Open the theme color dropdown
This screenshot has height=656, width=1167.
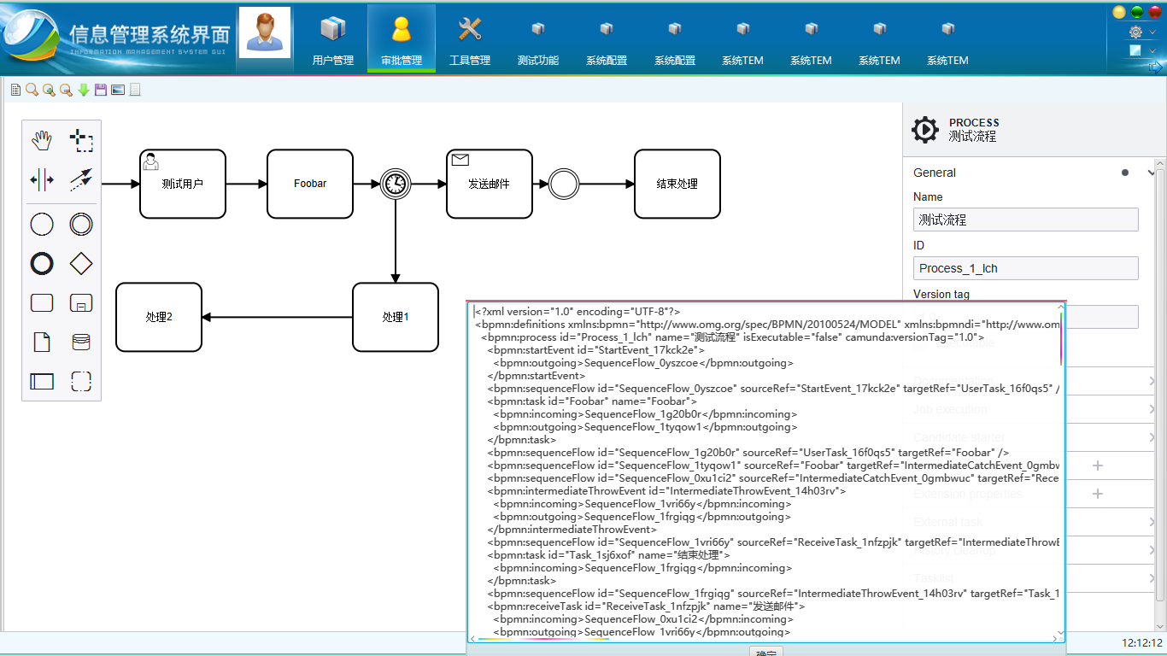[x=1142, y=50]
